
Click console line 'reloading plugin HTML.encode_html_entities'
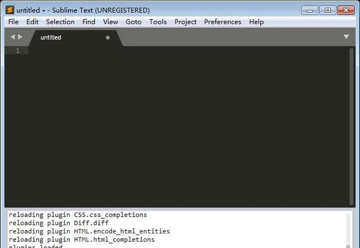click(x=89, y=231)
